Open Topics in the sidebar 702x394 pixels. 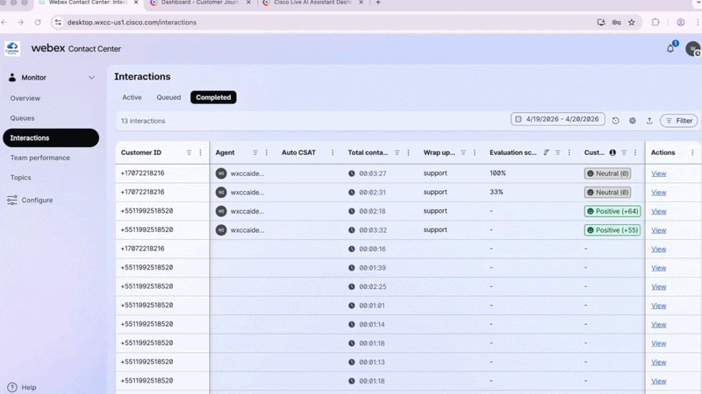coord(20,178)
